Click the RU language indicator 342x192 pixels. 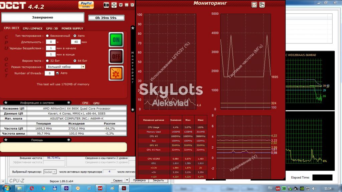point(270,188)
